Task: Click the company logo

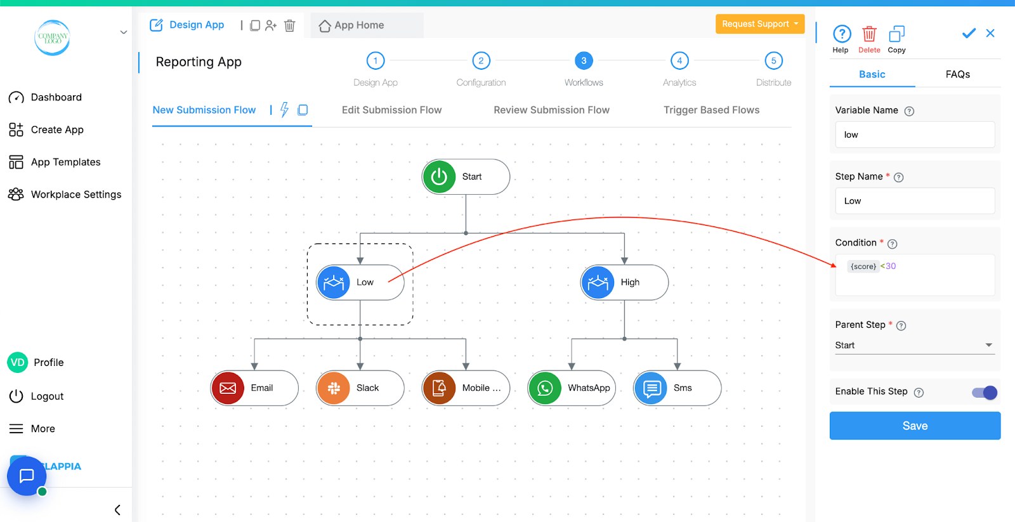Action: coord(52,37)
